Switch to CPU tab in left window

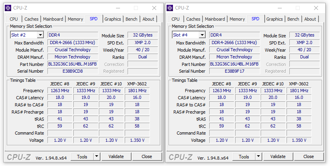pos(14,19)
